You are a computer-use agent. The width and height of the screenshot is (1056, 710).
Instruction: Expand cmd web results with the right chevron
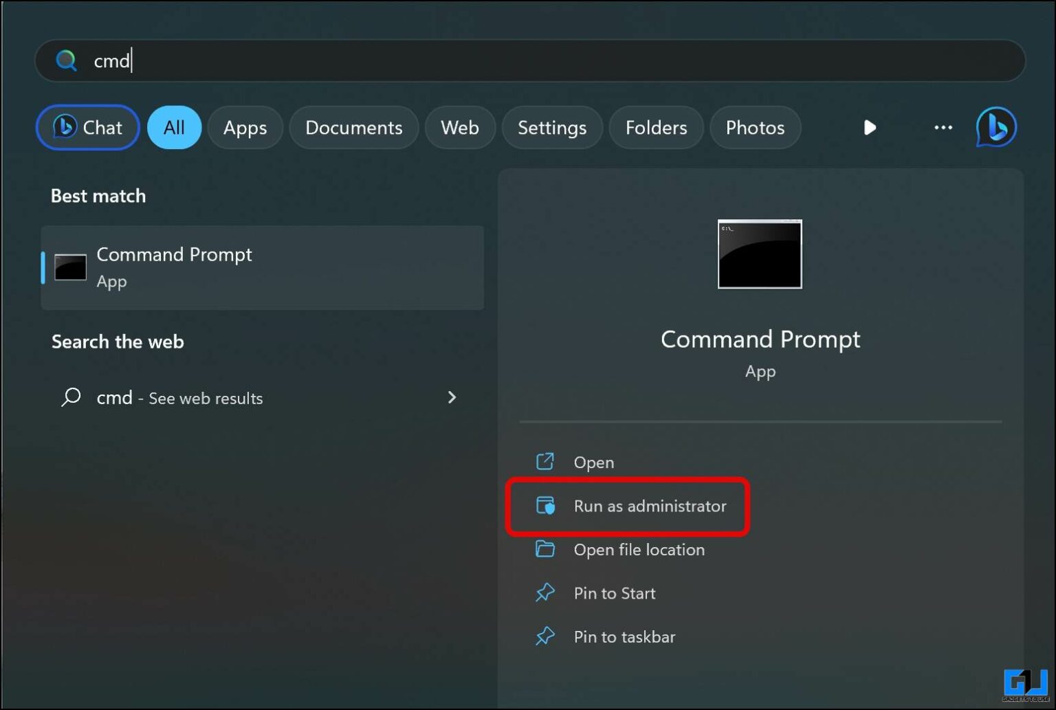tap(452, 397)
